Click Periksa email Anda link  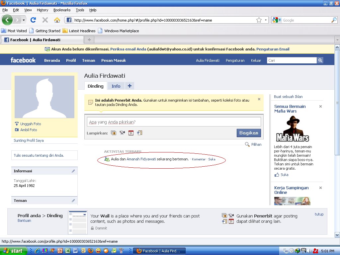128,49
